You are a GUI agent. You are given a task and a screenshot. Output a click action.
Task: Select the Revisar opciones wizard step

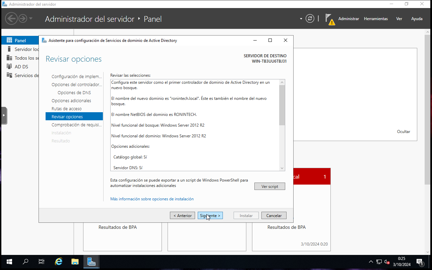click(74, 117)
